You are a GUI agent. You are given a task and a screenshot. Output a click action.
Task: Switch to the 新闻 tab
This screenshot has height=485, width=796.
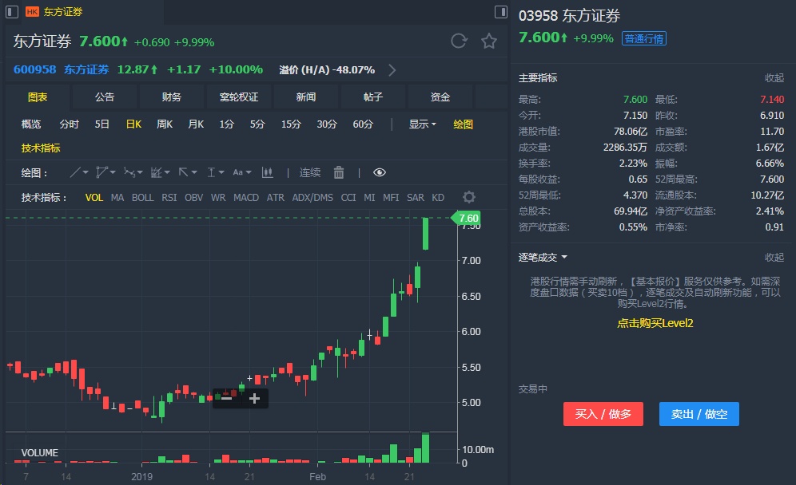pos(305,97)
